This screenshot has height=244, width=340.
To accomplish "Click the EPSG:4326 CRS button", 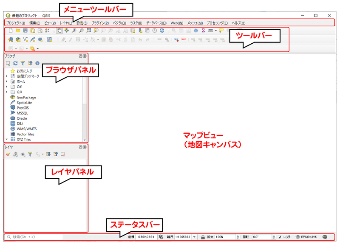I will [306, 237].
